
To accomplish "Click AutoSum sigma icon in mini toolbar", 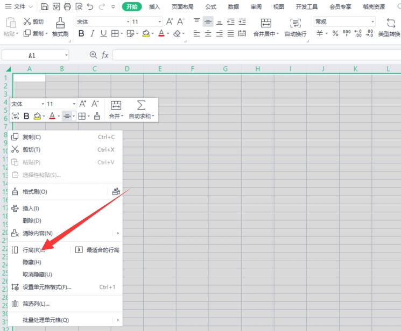I will point(142,105).
